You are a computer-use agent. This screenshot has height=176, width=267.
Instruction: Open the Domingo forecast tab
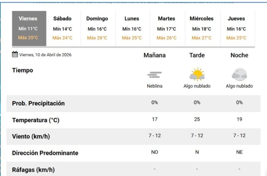pyautogui.click(x=98, y=28)
